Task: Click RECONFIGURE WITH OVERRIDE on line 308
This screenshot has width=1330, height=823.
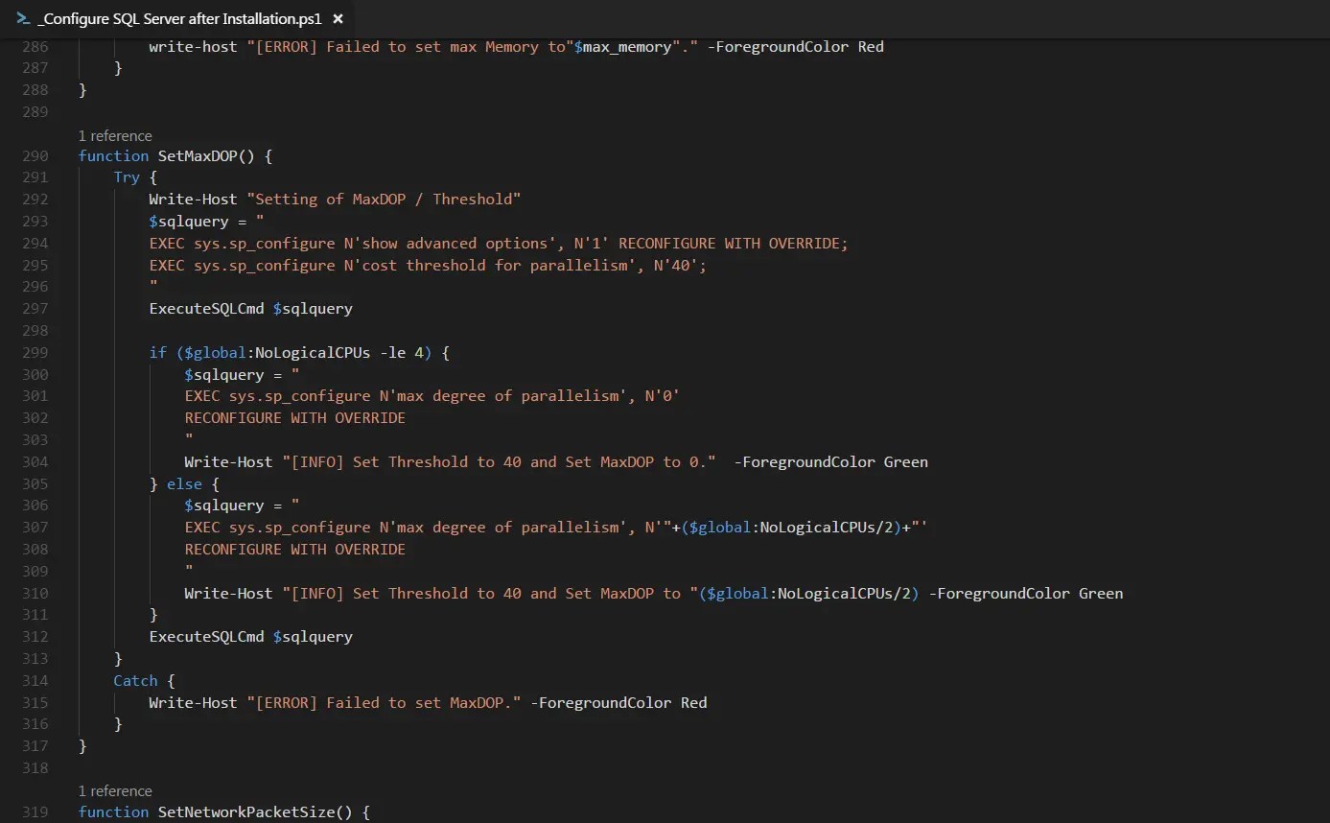Action: [293, 549]
